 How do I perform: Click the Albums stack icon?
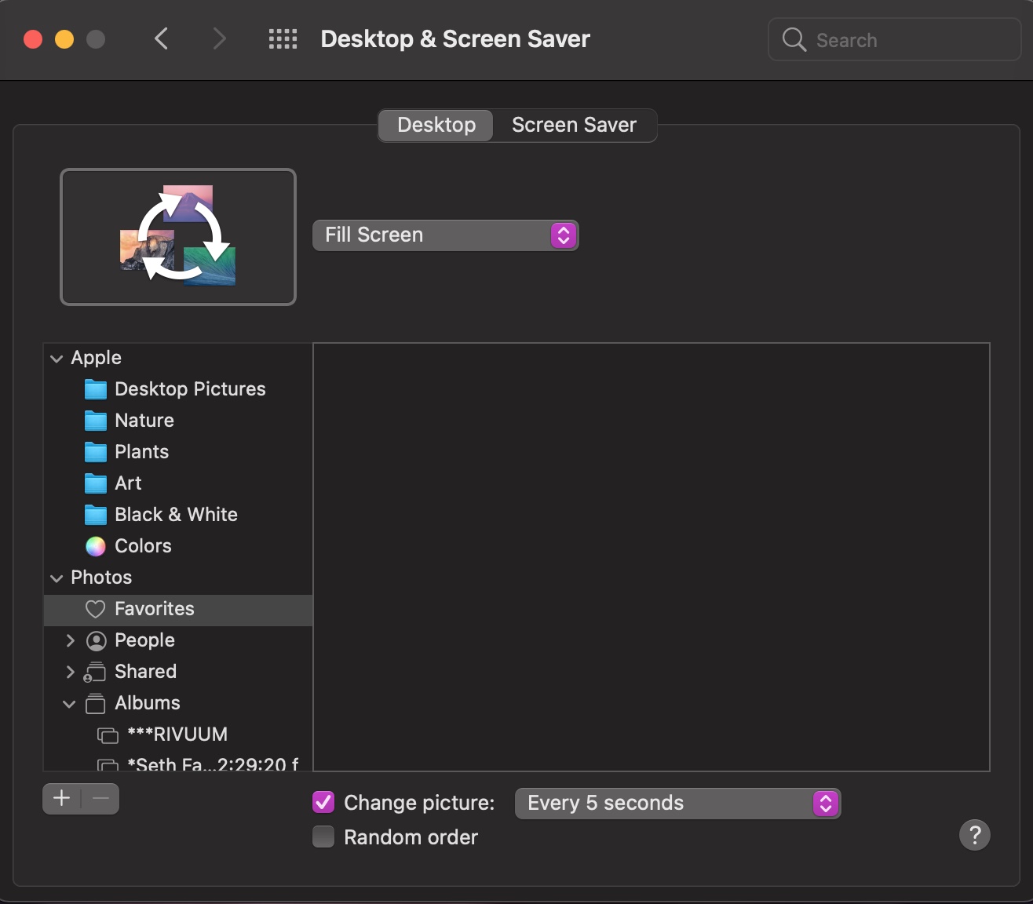96,704
